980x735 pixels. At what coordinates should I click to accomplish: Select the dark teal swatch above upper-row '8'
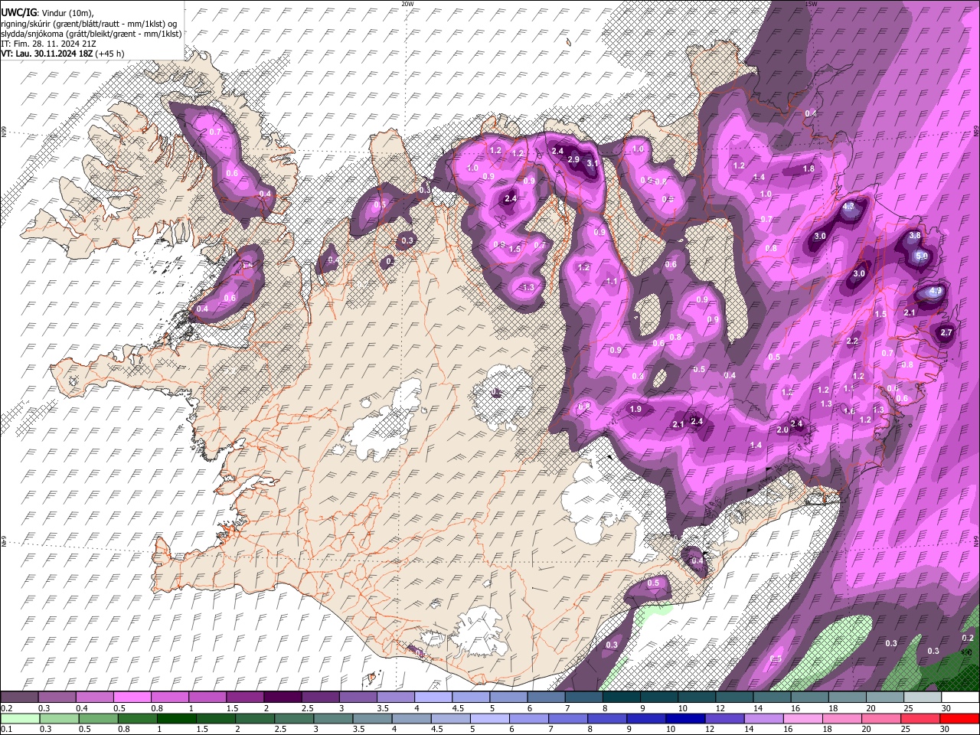(x=621, y=697)
